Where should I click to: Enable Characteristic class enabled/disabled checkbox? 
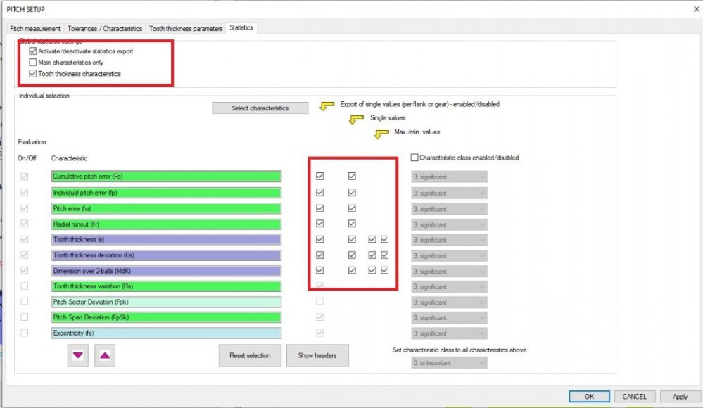click(414, 158)
